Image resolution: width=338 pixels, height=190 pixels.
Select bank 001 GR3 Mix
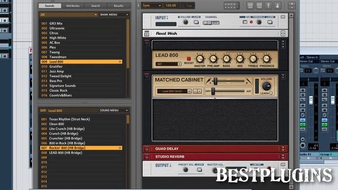tap(81, 23)
